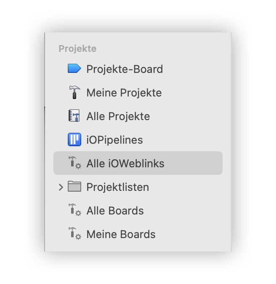The height and width of the screenshot is (284, 276).
Task: Click the hammer icon beside Meine Projekte
Action: tap(74, 92)
